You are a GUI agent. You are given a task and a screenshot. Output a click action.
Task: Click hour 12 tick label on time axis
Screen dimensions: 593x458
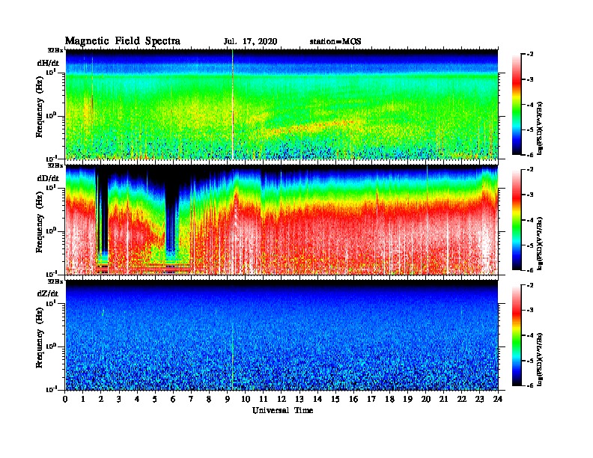[x=282, y=399]
